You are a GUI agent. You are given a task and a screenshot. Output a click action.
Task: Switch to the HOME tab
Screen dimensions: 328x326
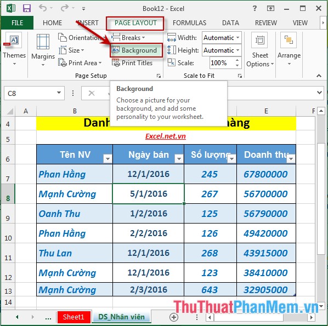[x=52, y=22]
